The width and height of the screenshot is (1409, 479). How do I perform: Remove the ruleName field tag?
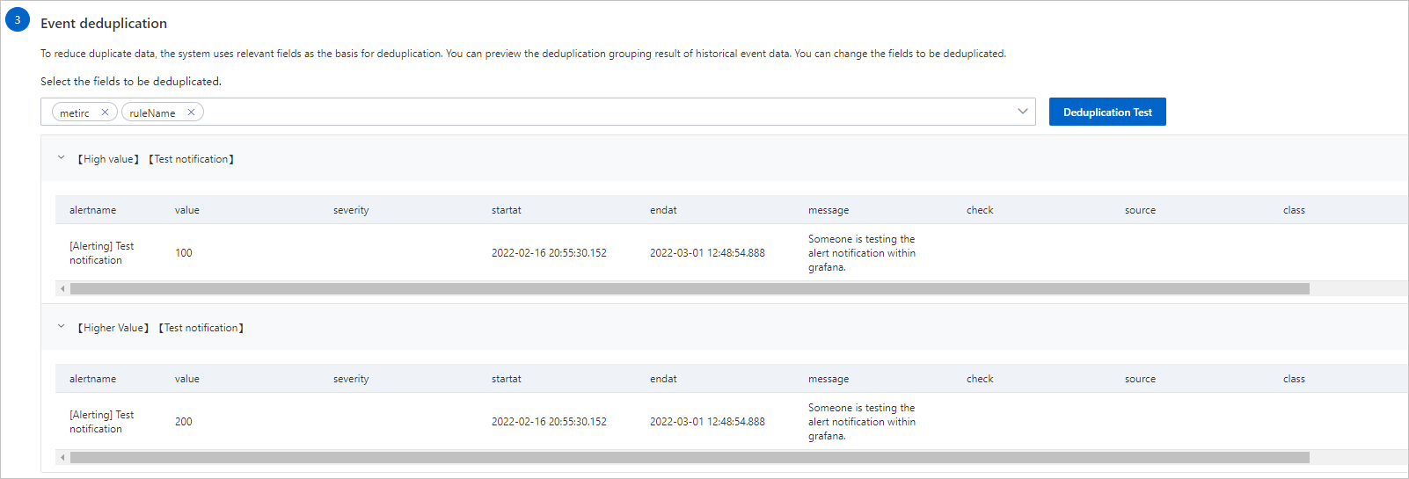(191, 112)
